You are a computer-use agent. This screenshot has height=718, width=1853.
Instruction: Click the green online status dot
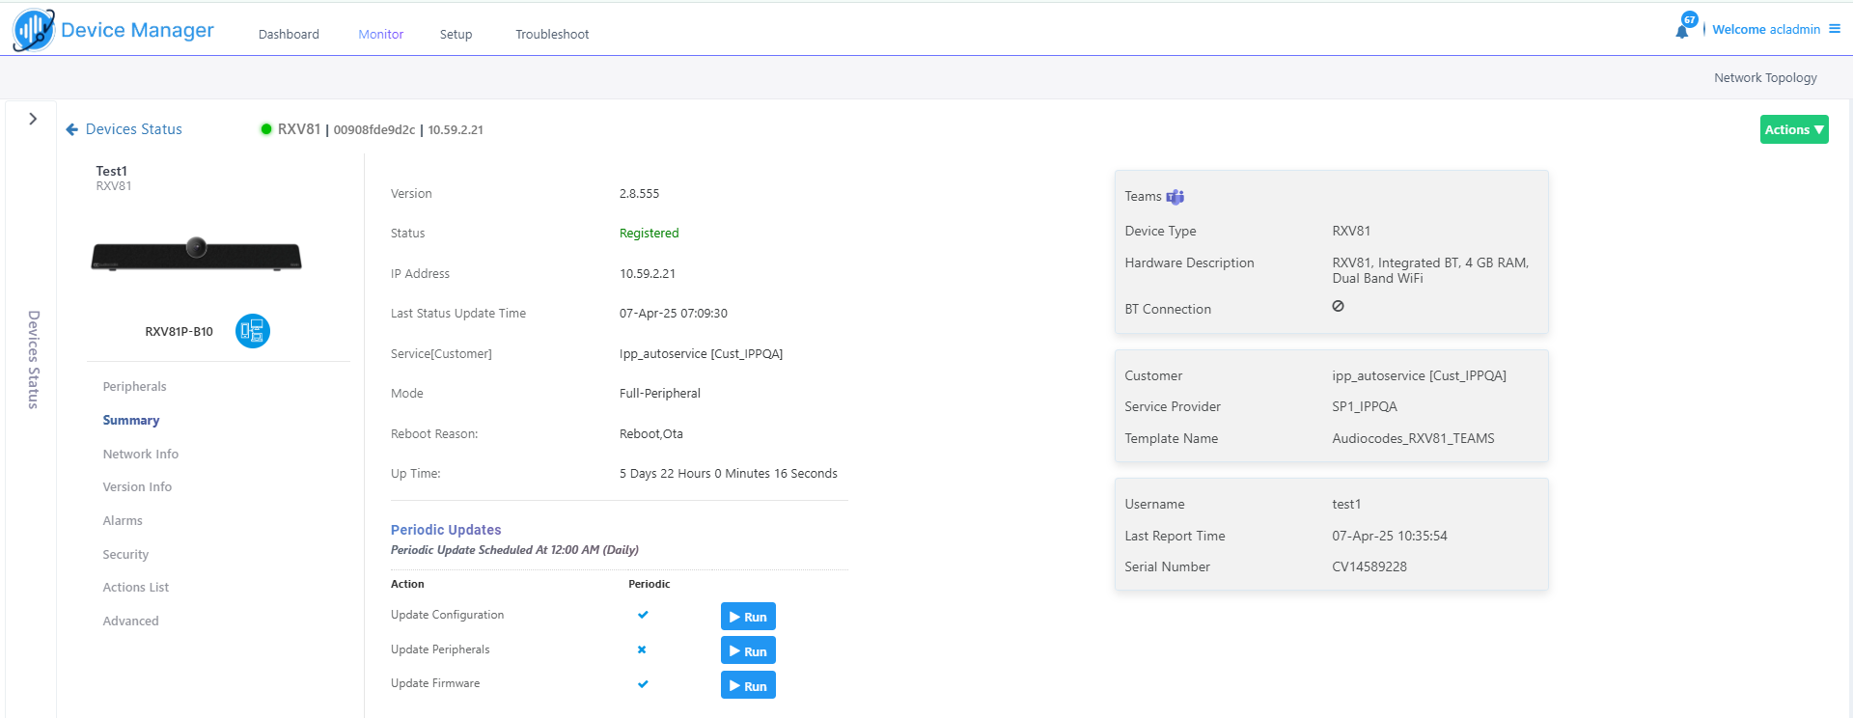pos(266,129)
